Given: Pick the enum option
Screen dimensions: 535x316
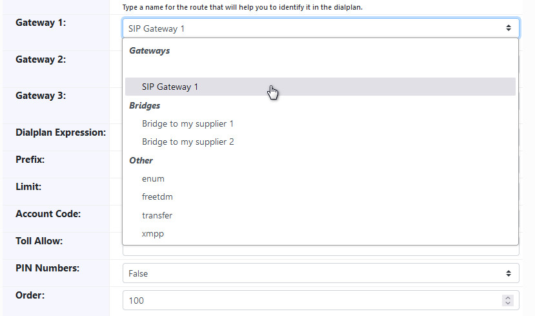Looking at the screenshot, I should click(153, 178).
